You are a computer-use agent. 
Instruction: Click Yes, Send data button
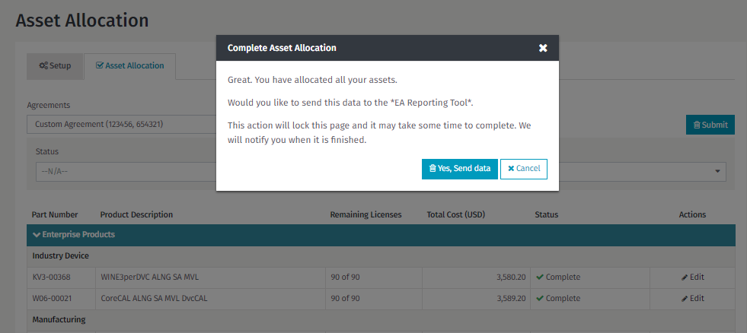point(459,169)
